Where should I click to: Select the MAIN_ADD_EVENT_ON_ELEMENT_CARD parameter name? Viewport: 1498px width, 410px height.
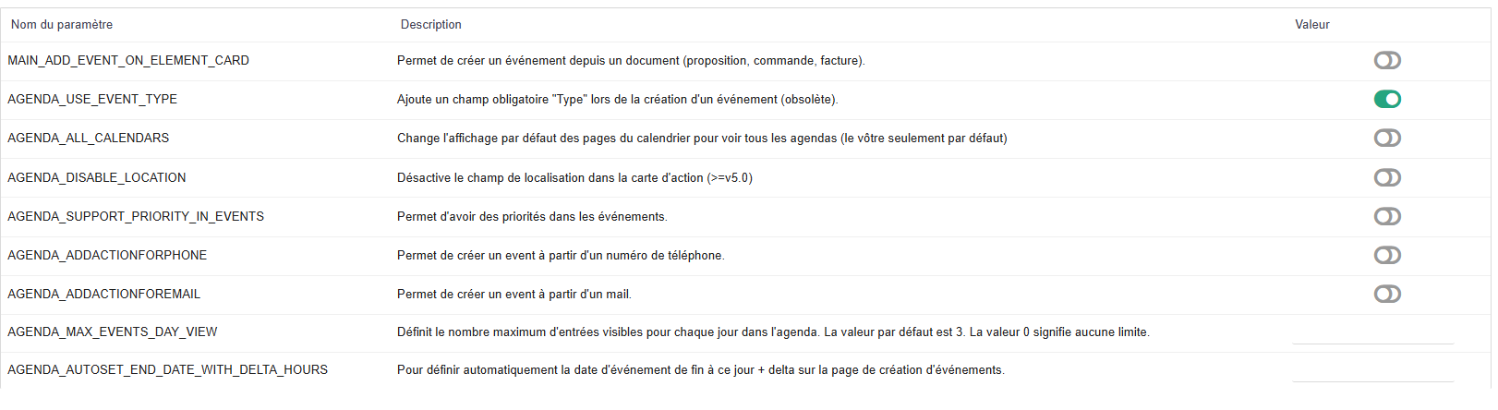(128, 60)
